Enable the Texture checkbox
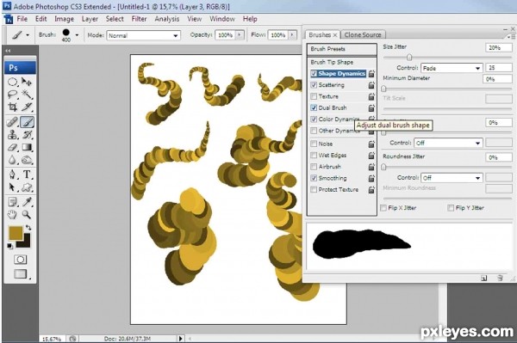This screenshot has width=517, height=343. click(314, 96)
